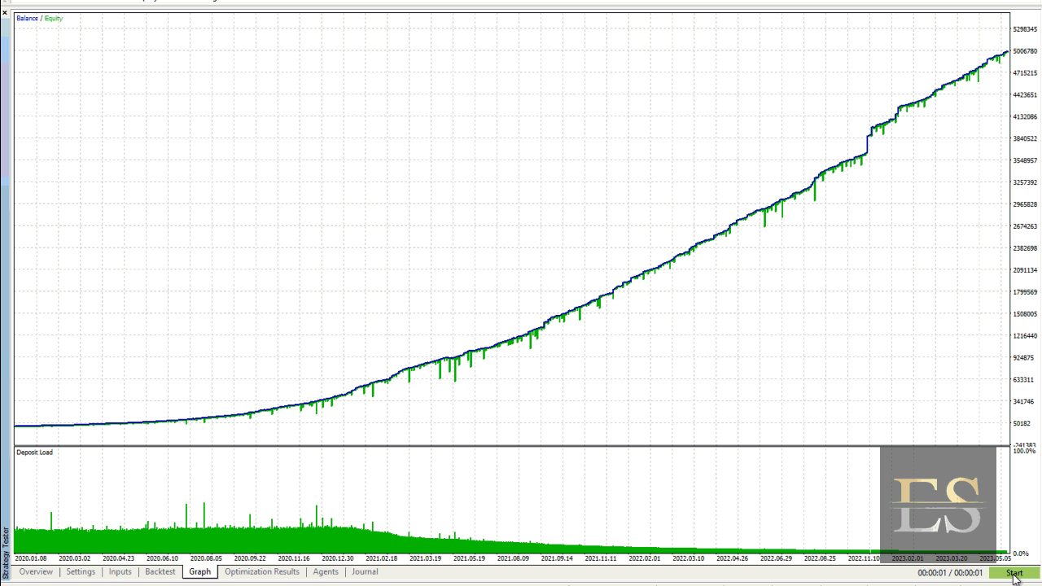This screenshot has width=1042, height=586.
Task: Click the 2021.08.09 date label
Action: pos(514,559)
